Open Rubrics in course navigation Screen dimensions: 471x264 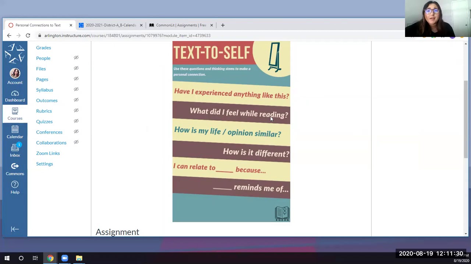[x=44, y=111]
